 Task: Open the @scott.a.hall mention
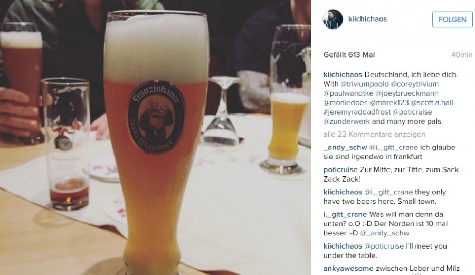coord(432,103)
